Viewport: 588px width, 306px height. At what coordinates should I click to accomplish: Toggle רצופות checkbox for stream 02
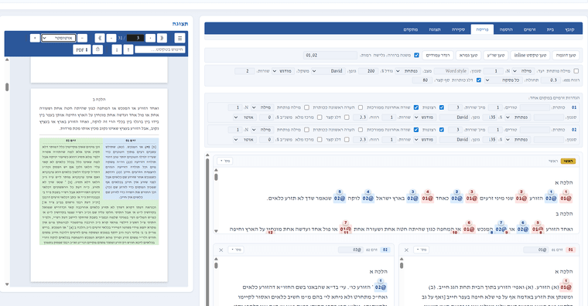[441, 130]
